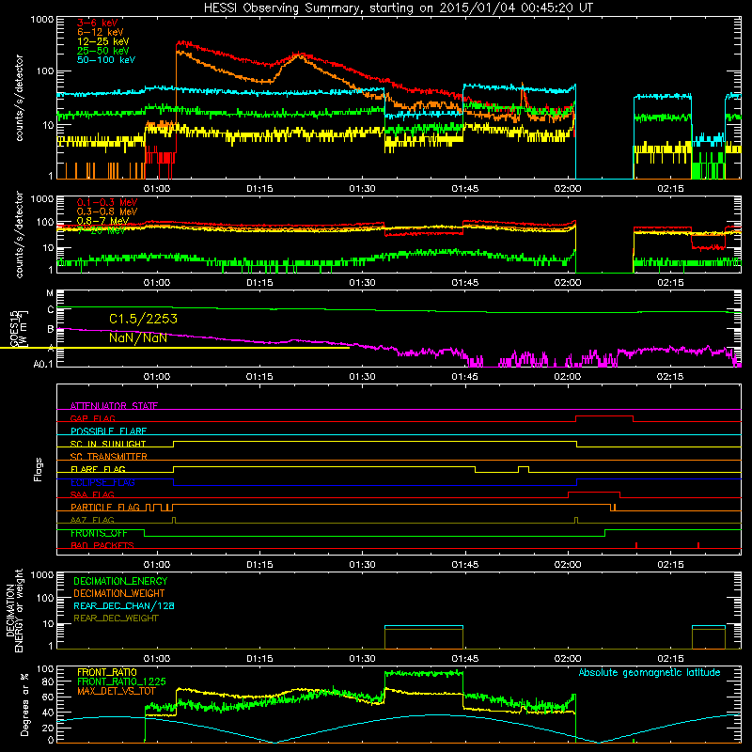The image size is (752, 752).
Task: Select the SC_IN_SUNLIGHT flag label
Action: tap(108, 444)
